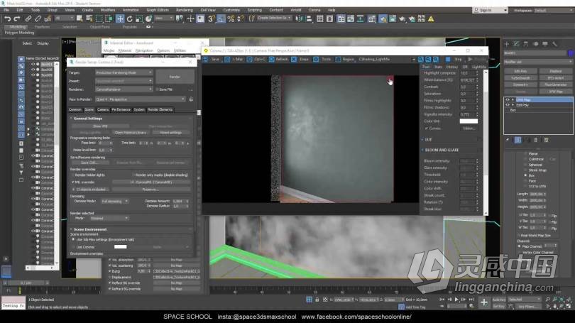
Task: Click the Open Material Library button
Action: (130, 132)
